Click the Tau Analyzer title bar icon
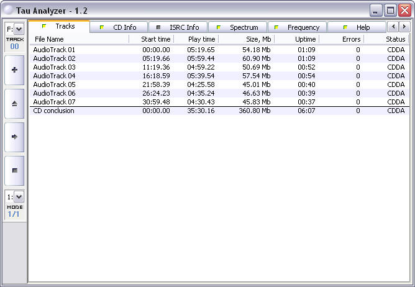Viewport: 415px width, 287px height. pos(8,10)
